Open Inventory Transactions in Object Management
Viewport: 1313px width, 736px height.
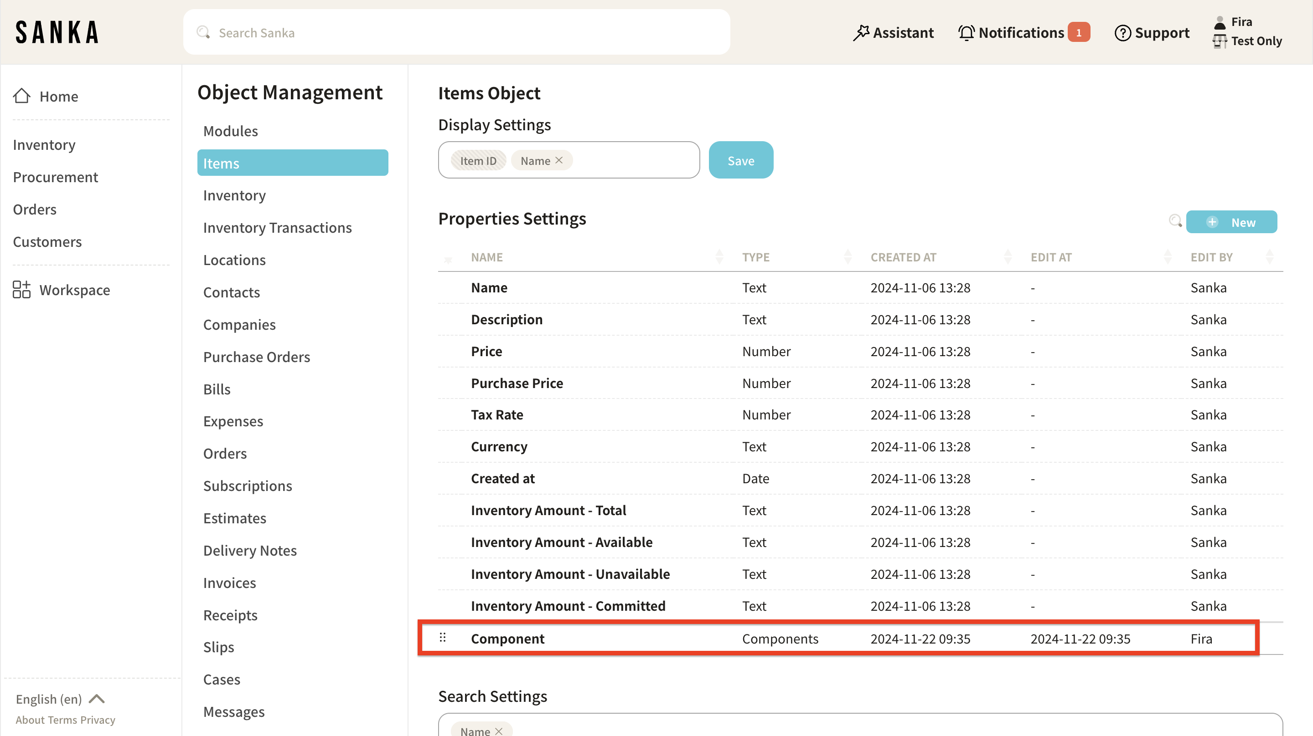277,228
